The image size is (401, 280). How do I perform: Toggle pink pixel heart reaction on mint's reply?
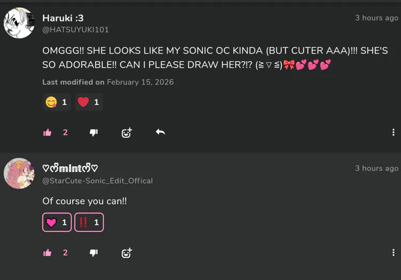point(57,222)
